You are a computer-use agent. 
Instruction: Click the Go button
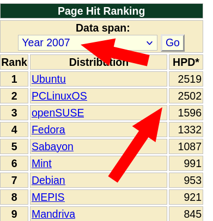173,43
